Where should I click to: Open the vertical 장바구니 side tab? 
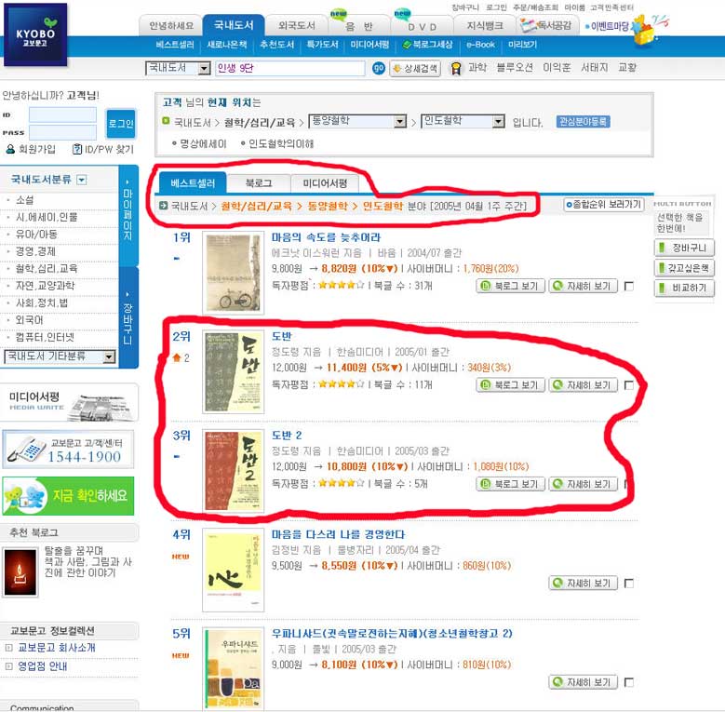click(128, 317)
